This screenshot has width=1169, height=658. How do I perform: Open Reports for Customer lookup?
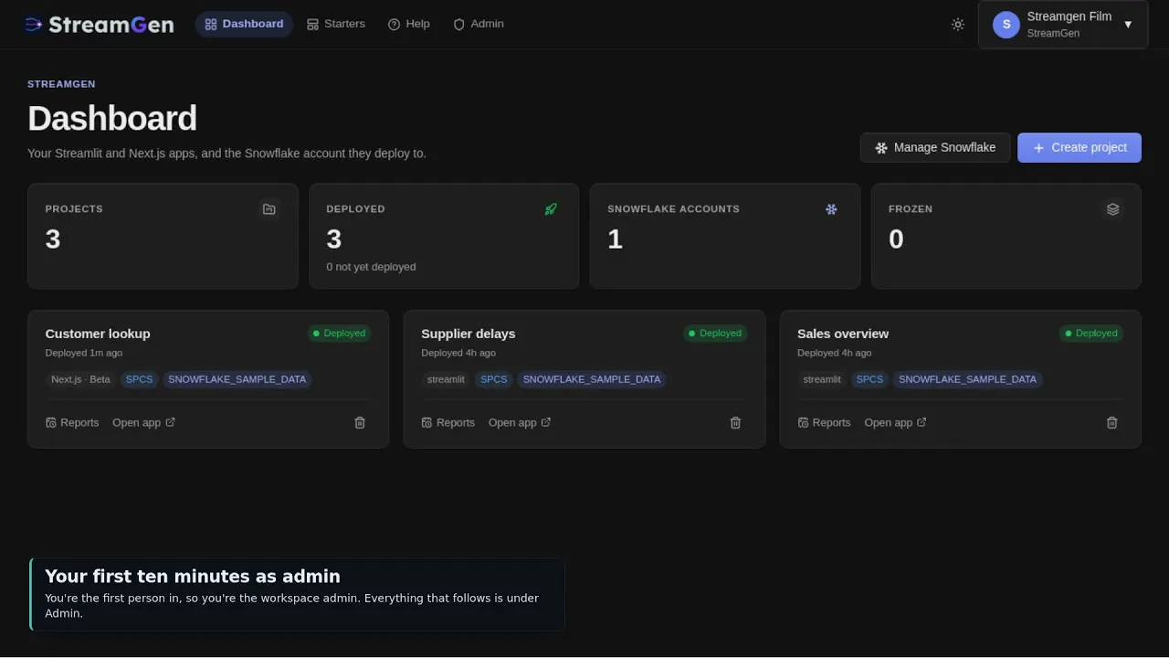(72, 422)
